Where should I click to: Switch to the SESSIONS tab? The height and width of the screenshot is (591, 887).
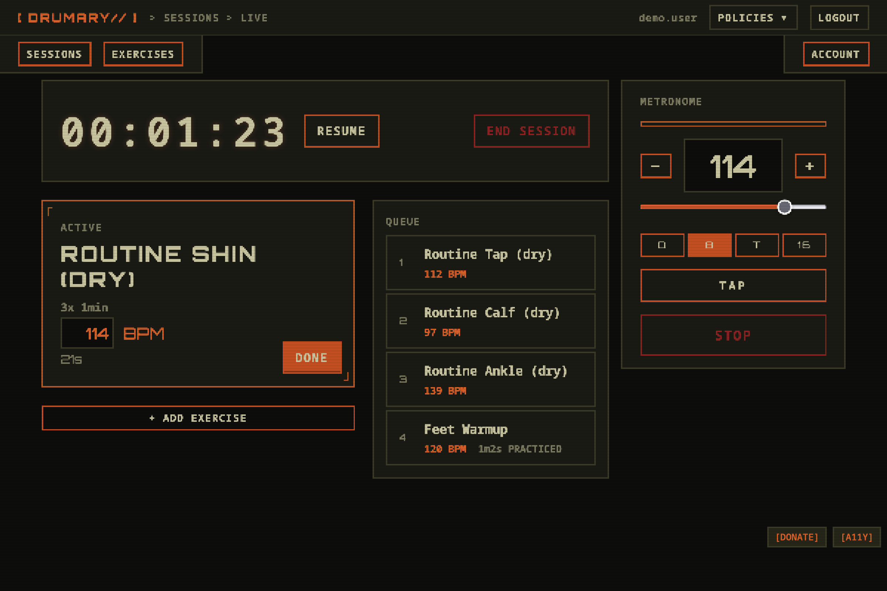pos(55,54)
